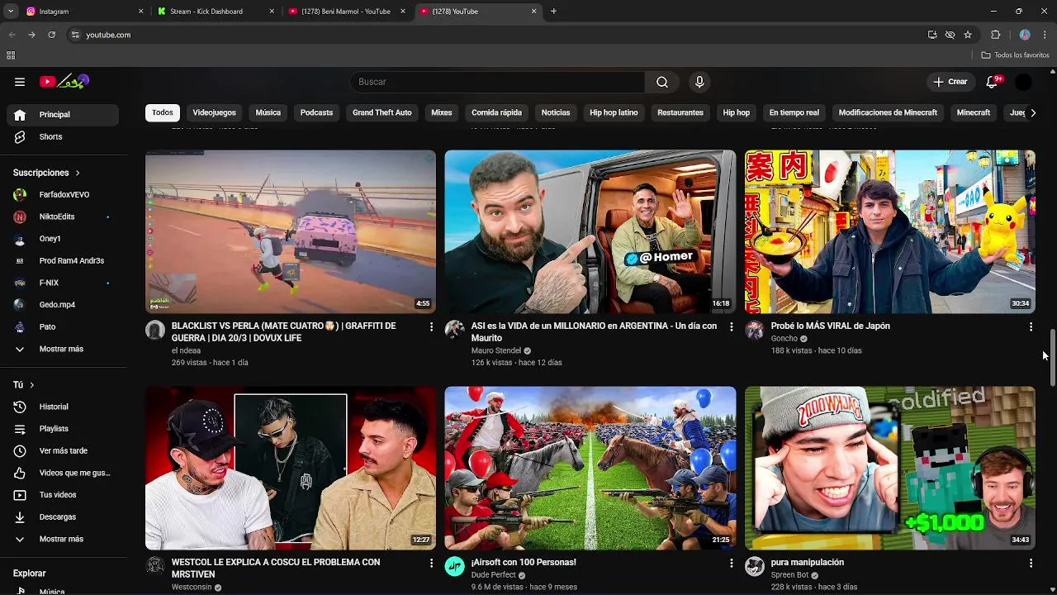
Task: Switch to Beni Marmol - YouTube tab
Action: (347, 12)
